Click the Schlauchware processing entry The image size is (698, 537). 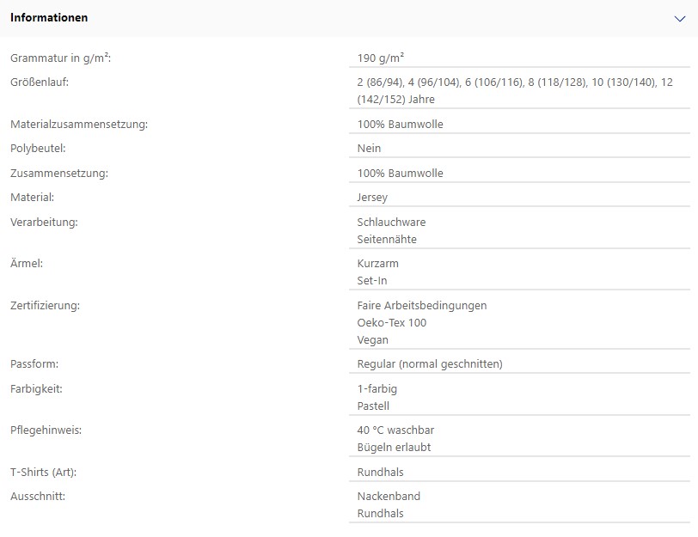point(391,222)
